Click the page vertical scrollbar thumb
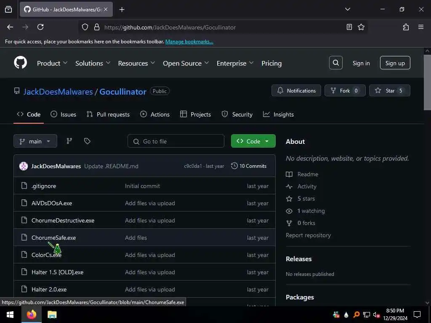This screenshot has width=431, height=323. [427, 82]
